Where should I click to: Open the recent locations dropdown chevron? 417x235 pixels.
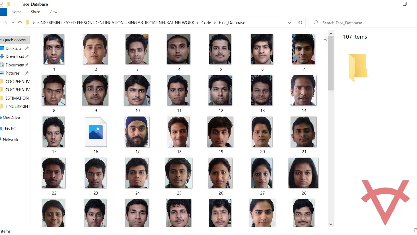[x=13, y=23]
